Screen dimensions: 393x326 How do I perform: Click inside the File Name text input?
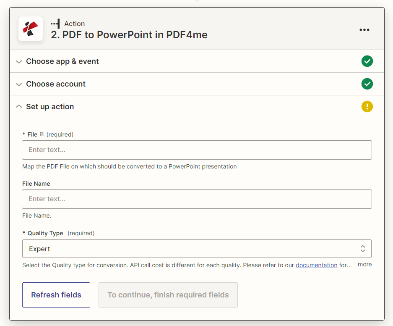197,199
